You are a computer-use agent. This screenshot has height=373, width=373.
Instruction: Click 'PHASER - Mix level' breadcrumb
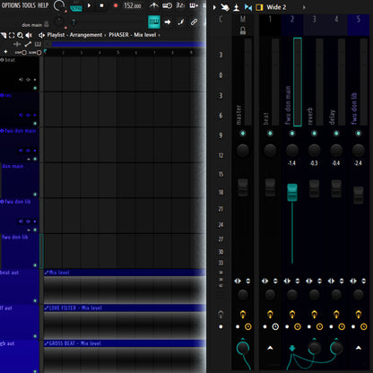point(133,35)
